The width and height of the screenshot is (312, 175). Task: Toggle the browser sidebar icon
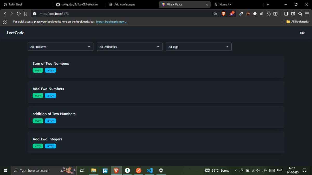coord(286,14)
